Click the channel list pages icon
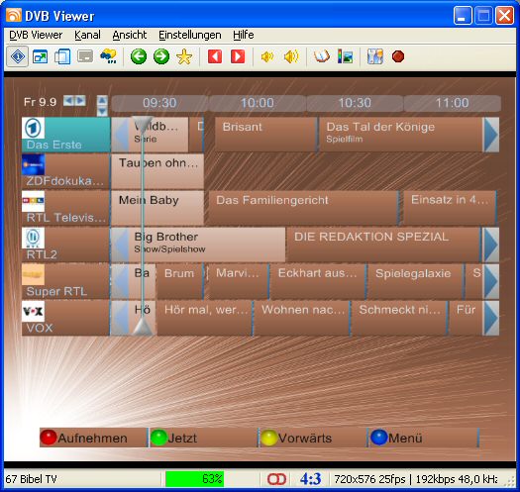 pyautogui.click(x=62, y=56)
